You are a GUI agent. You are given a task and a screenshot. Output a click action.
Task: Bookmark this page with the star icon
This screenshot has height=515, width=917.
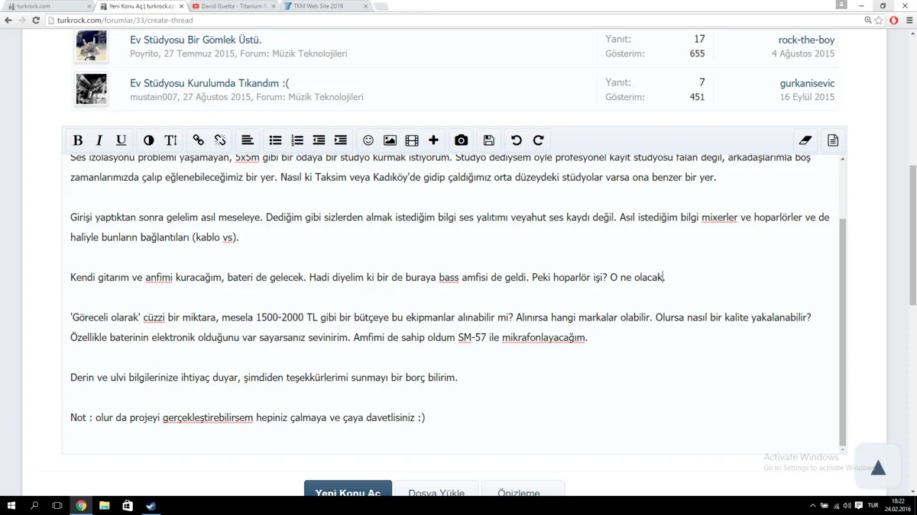point(879,21)
